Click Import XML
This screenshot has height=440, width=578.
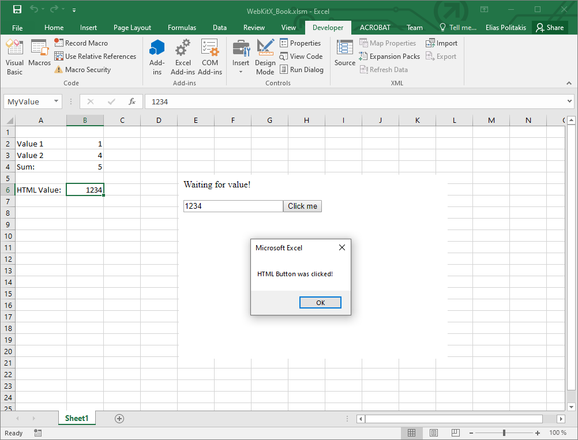tap(441, 43)
